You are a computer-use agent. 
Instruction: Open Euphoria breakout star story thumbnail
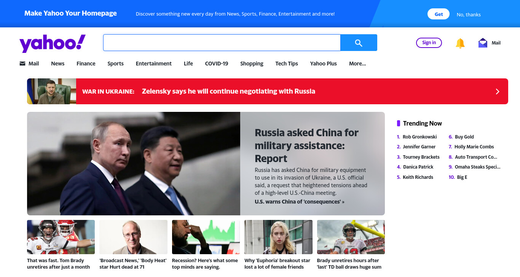click(x=278, y=237)
